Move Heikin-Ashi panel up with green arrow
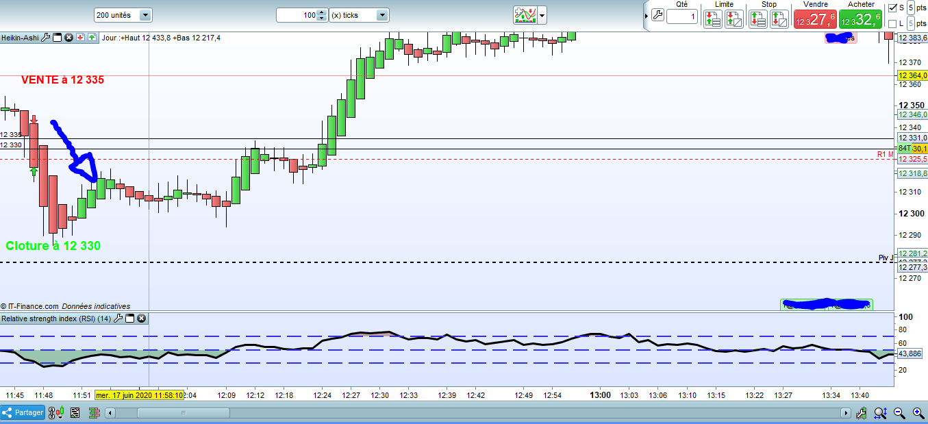The image size is (928, 424). (91, 38)
